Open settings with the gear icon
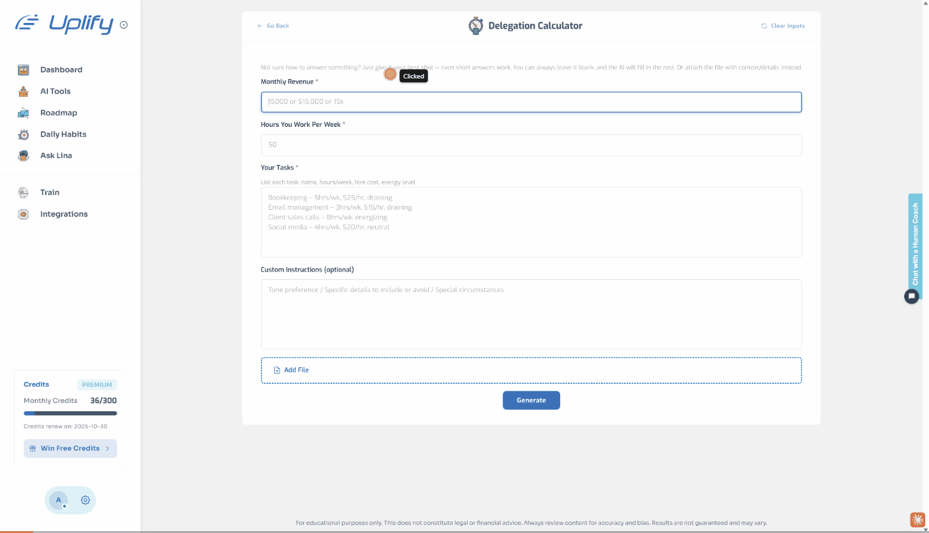This screenshot has height=533, width=929. click(x=85, y=500)
